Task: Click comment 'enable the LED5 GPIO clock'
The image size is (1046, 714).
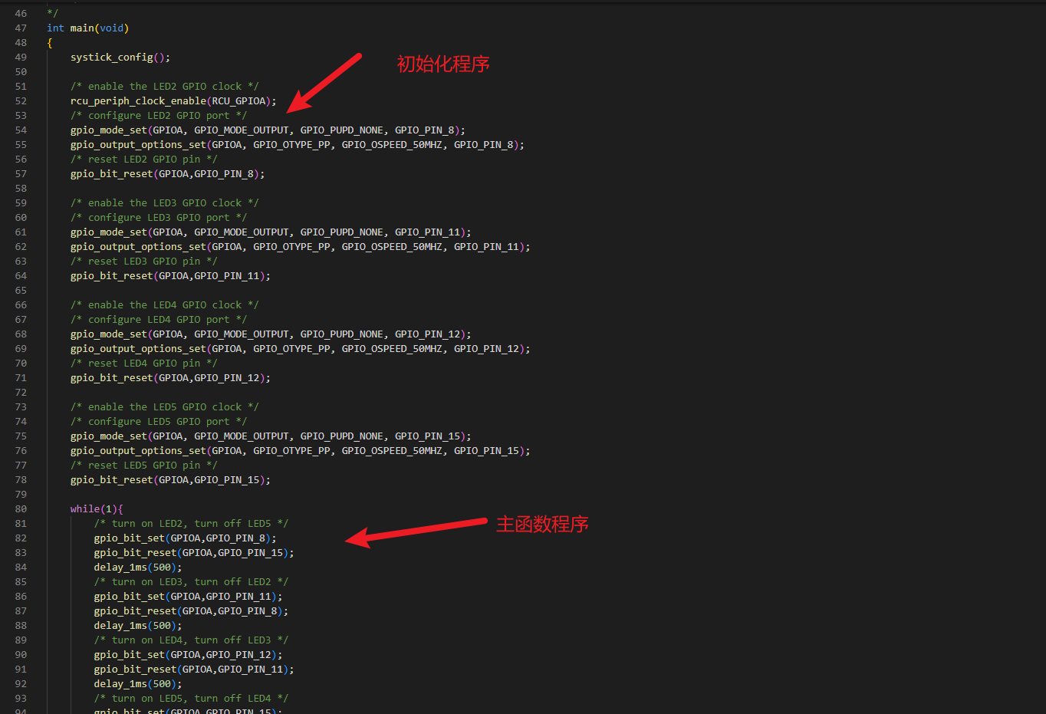Action: (165, 407)
